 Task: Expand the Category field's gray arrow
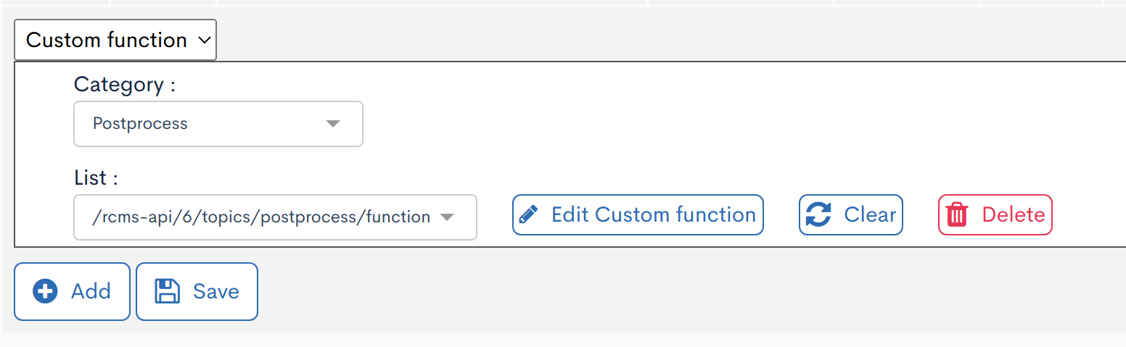pos(333,124)
